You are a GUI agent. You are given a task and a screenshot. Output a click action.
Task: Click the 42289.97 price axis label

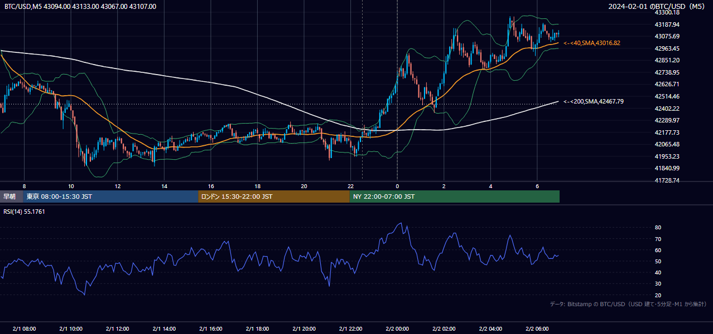click(667, 120)
